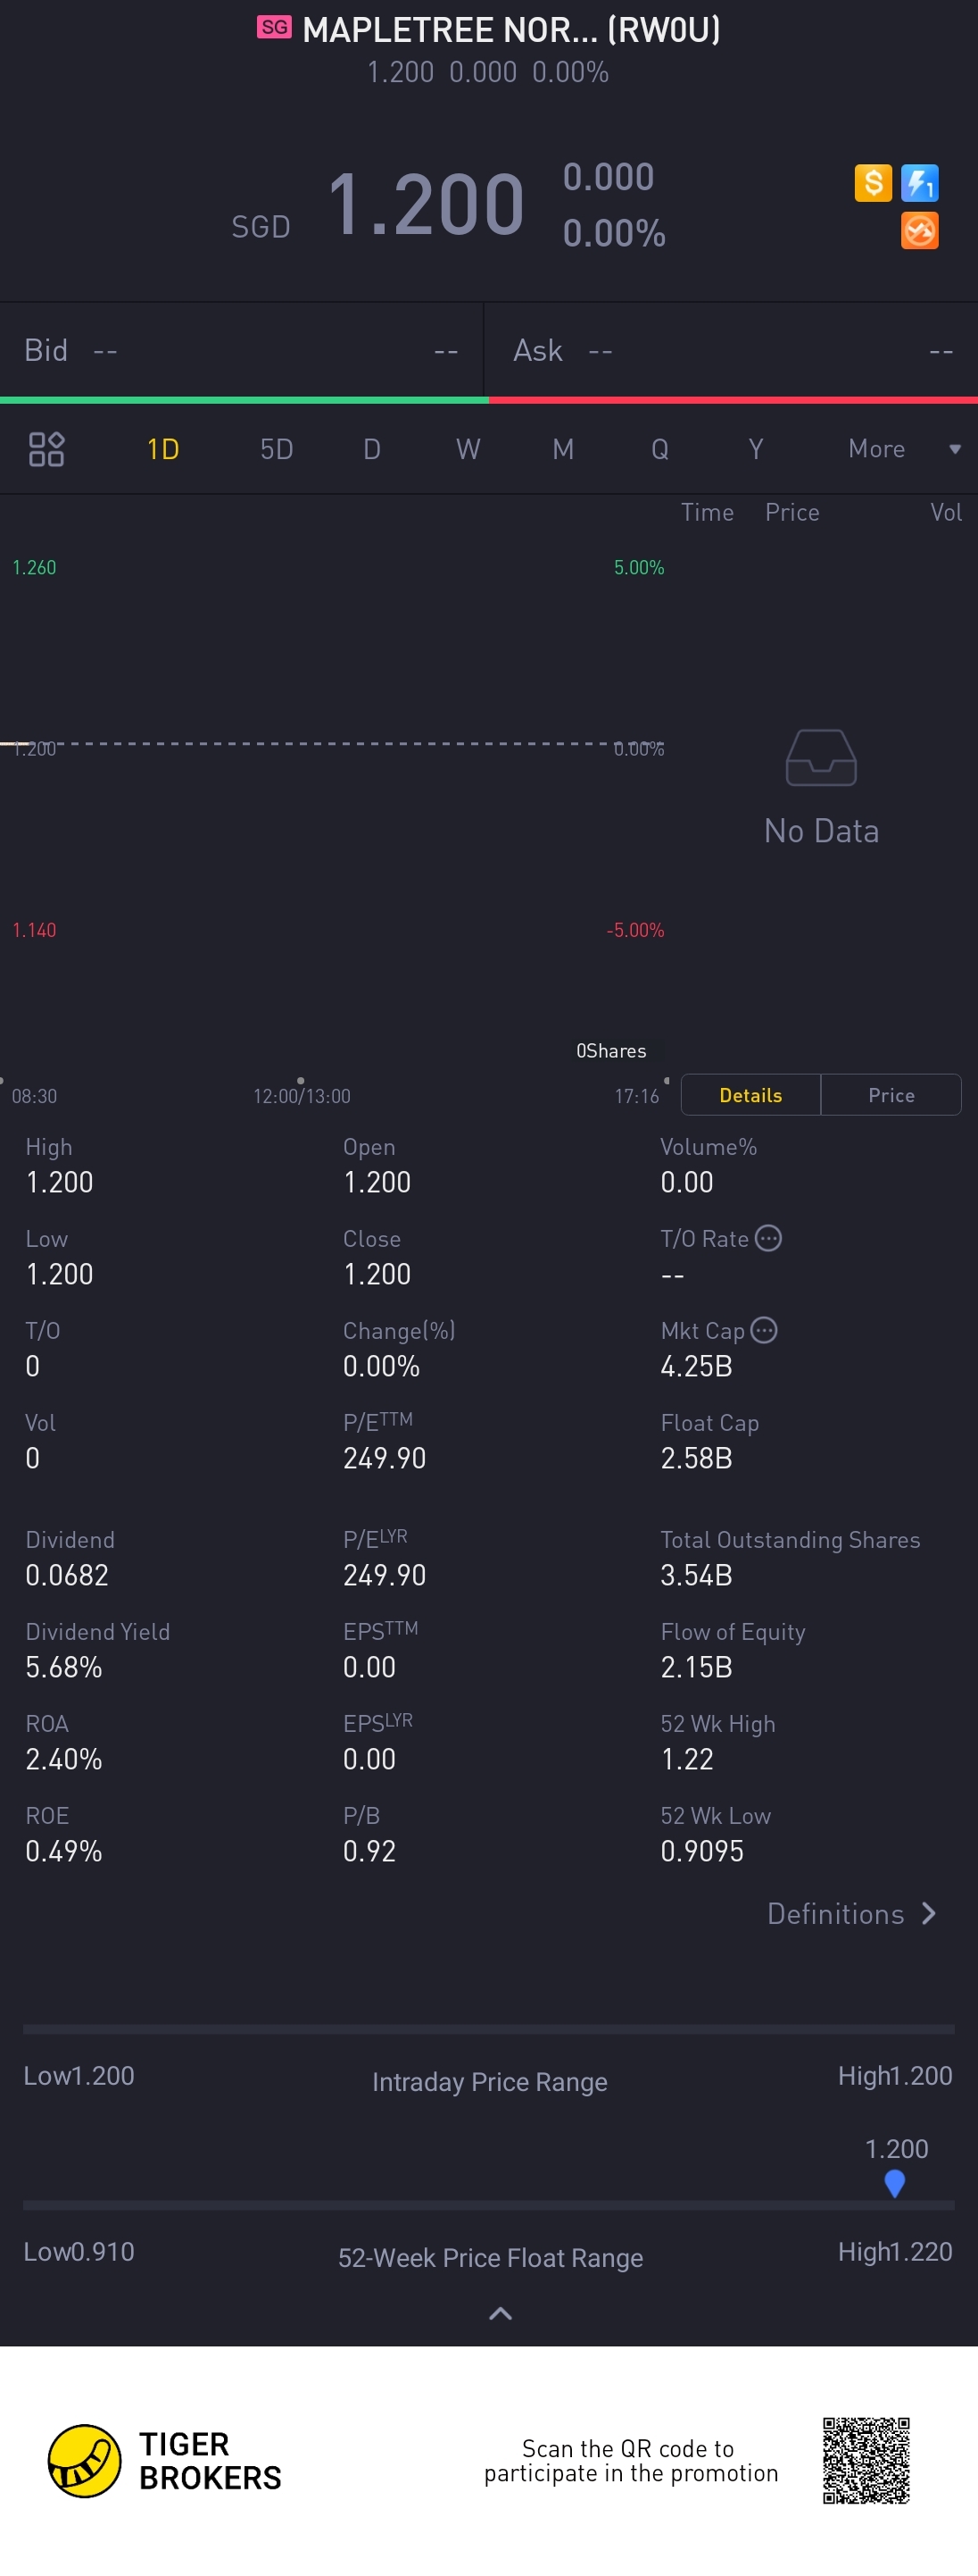Open T/O Rate info bubble icon
This screenshot has height=2576, width=978.
pyautogui.click(x=768, y=1238)
